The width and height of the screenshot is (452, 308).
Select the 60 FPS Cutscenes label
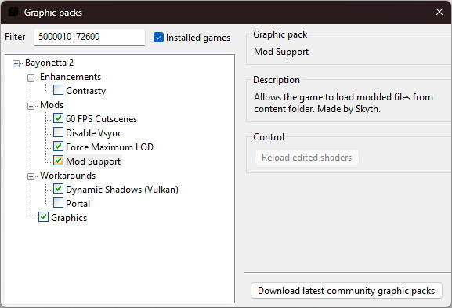pyautogui.click(x=102, y=119)
